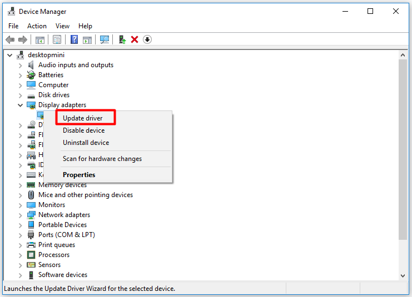The image size is (412, 297).
Task: Expand the Memory devices category
Action: pos(20,185)
